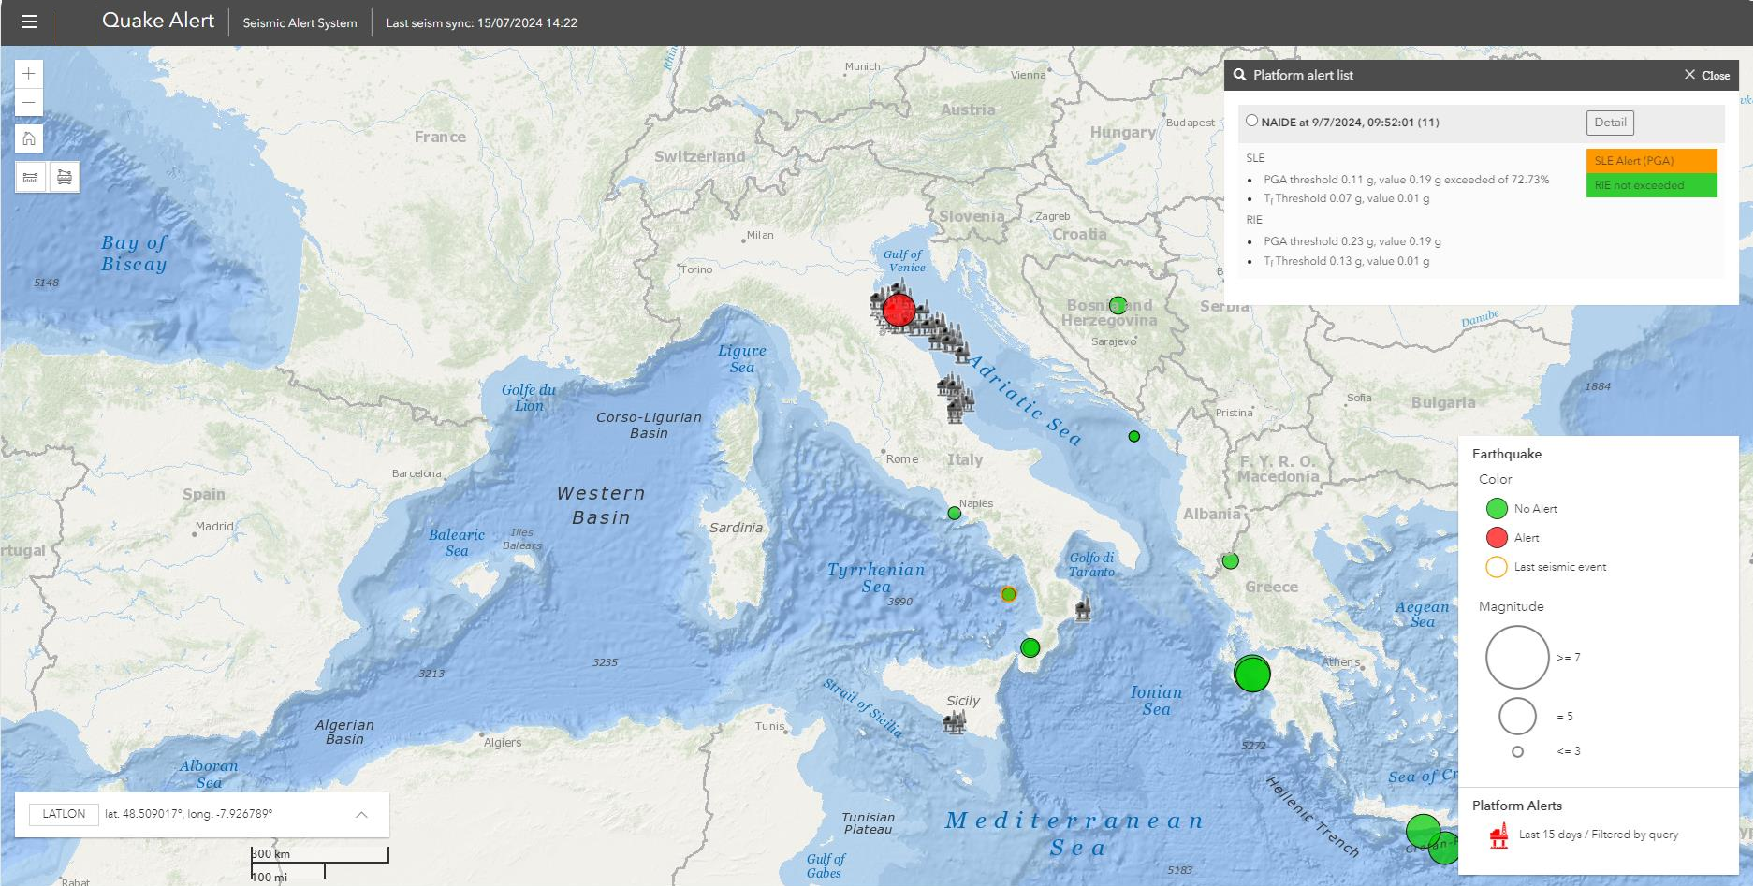Click the orange SLE Alert (PGA) badge
1754x886 pixels.
(x=1651, y=160)
